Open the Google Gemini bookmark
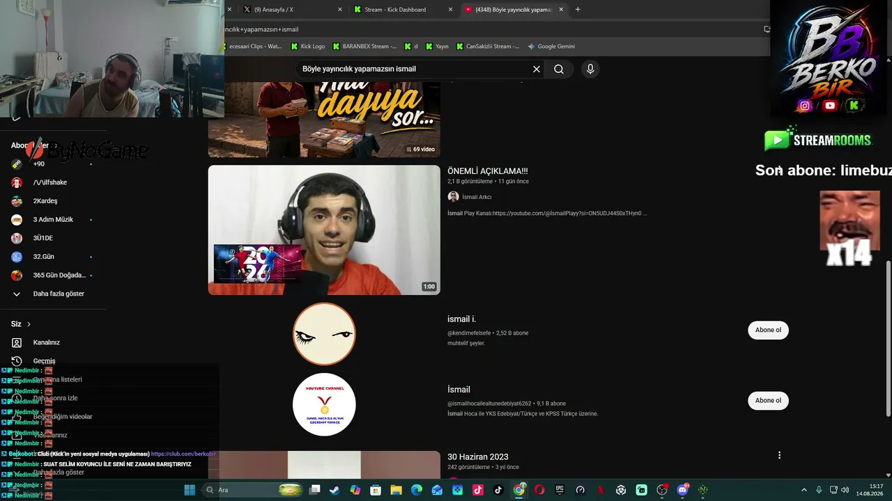Image resolution: width=892 pixels, height=501 pixels. click(551, 47)
